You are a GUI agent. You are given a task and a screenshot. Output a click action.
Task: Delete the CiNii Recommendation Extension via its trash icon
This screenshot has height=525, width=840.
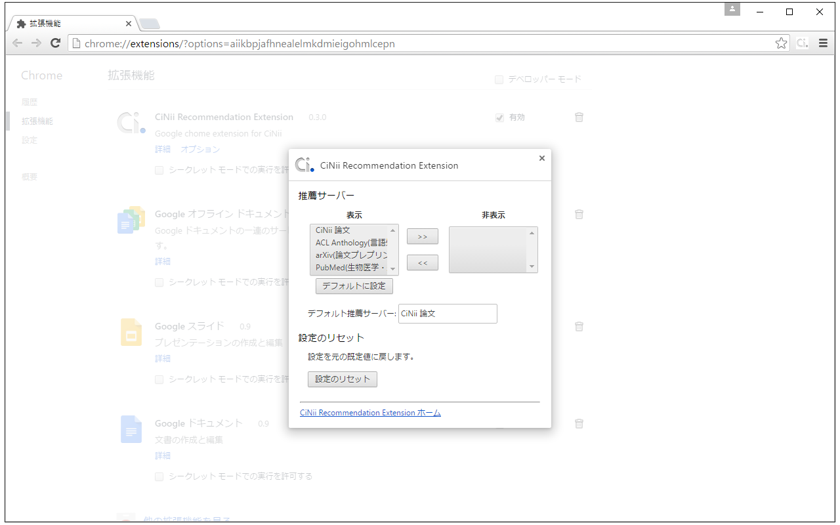[579, 117]
